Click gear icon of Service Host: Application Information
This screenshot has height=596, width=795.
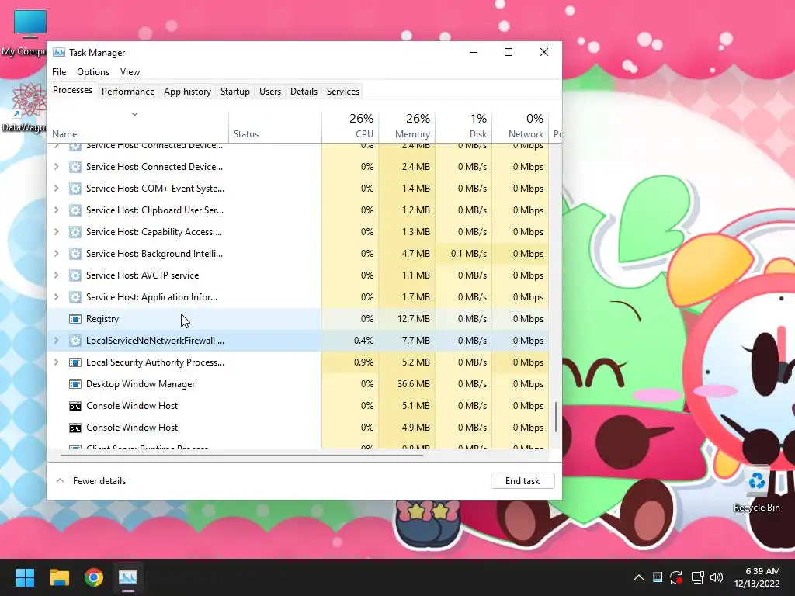pyautogui.click(x=75, y=297)
